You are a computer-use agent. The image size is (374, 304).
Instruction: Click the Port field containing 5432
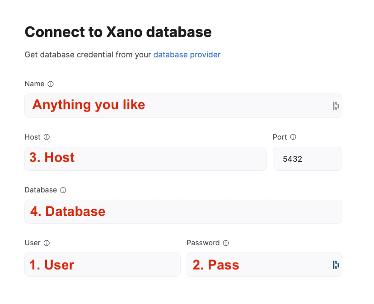click(x=307, y=159)
